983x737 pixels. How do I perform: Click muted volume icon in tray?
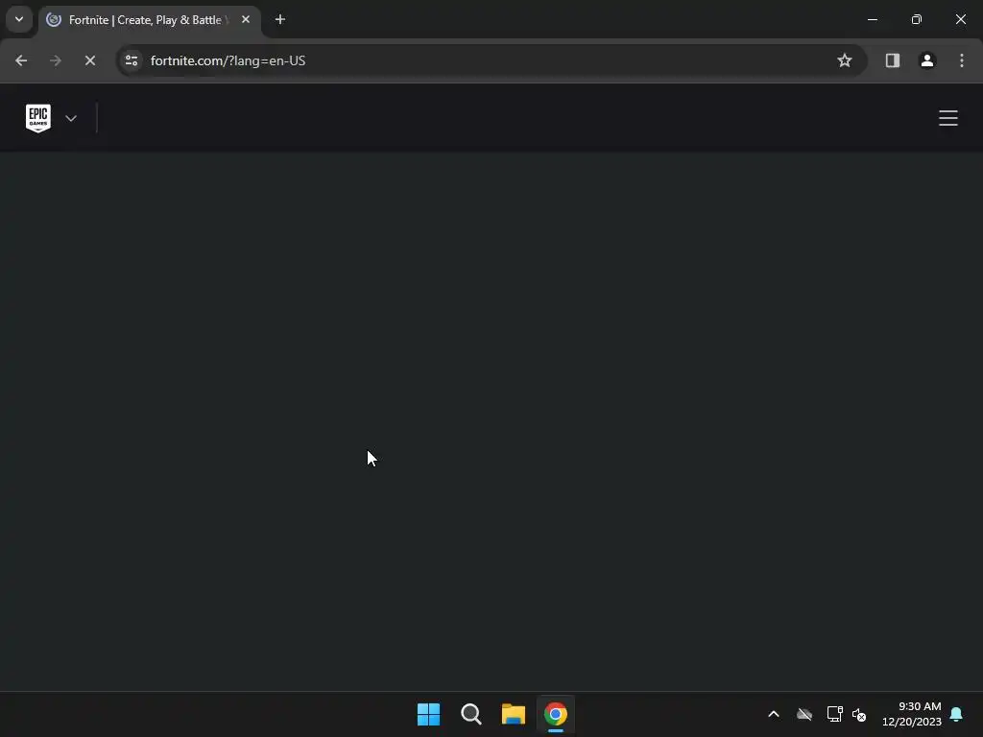pyautogui.click(x=859, y=714)
